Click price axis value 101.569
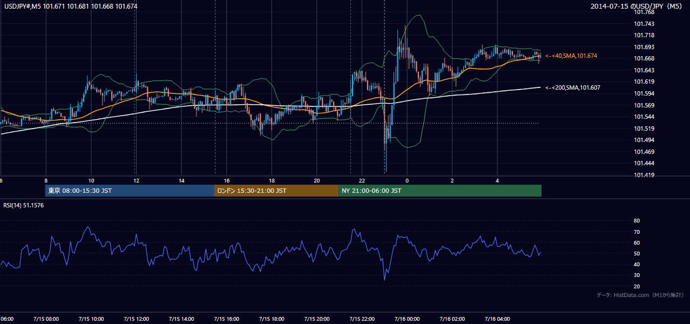Image resolution: width=690 pixels, height=324 pixels. [x=644, y=105]
